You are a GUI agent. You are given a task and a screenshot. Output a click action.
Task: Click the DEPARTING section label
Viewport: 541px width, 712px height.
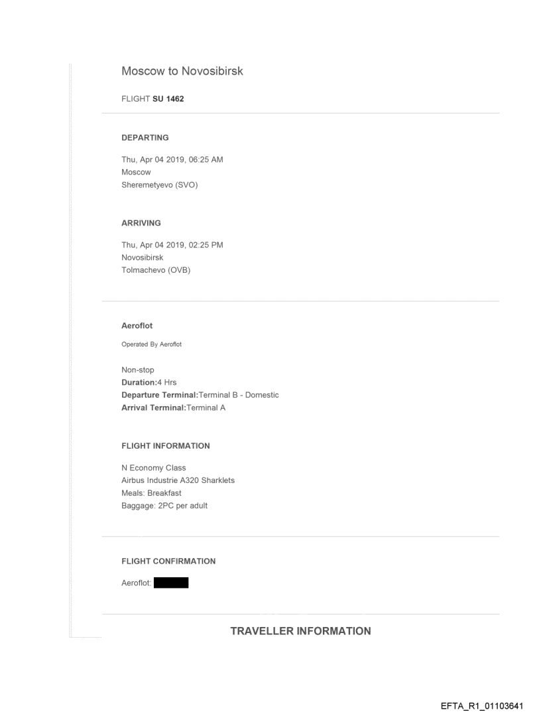(x=145, y=138)
